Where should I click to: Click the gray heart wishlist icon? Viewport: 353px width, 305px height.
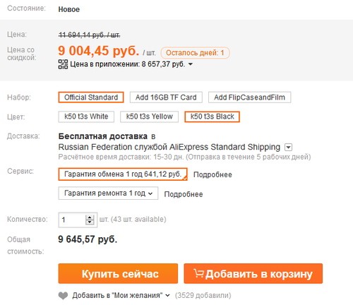click(x=63, y=296)
